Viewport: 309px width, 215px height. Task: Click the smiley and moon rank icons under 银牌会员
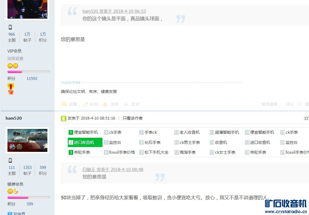(x=13, y=191)
